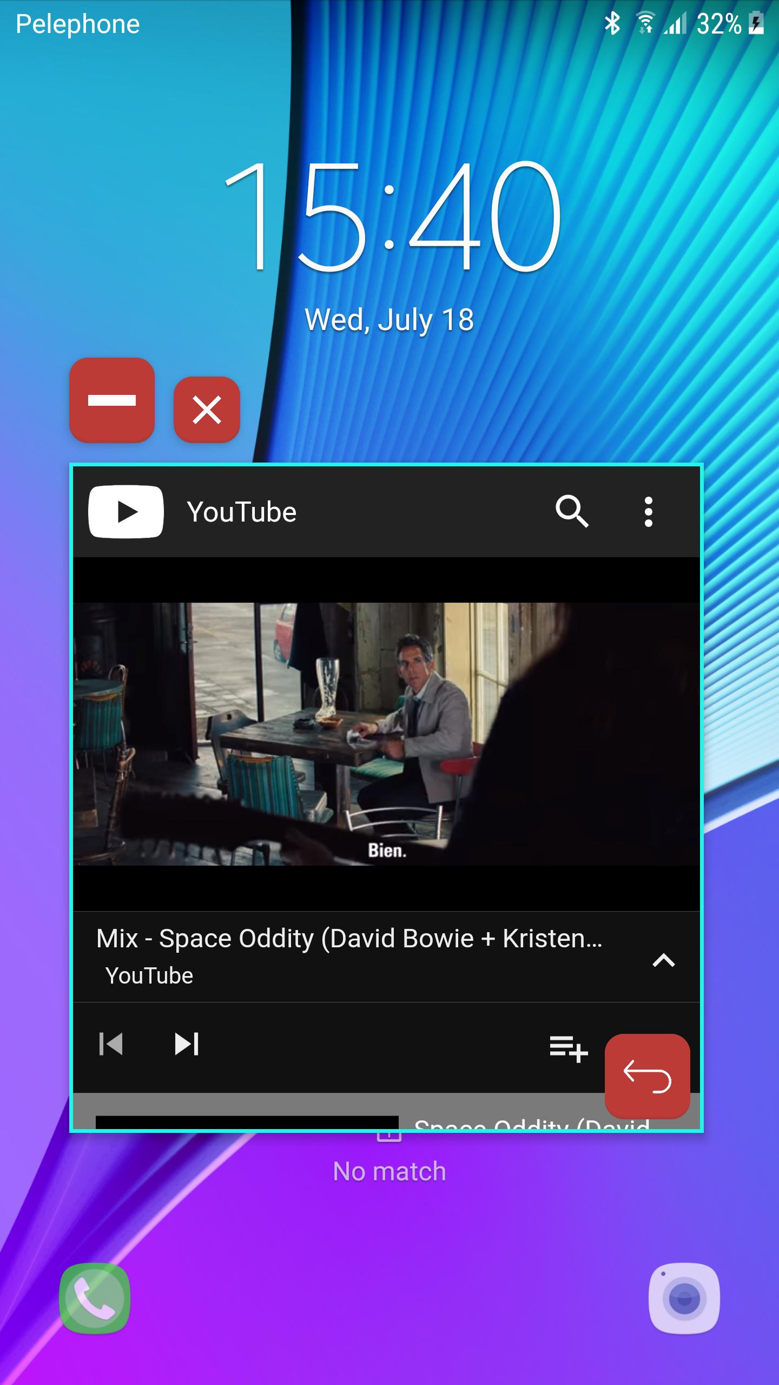
Task: Open the three-dot overflow menu
Action: (649, 512)
